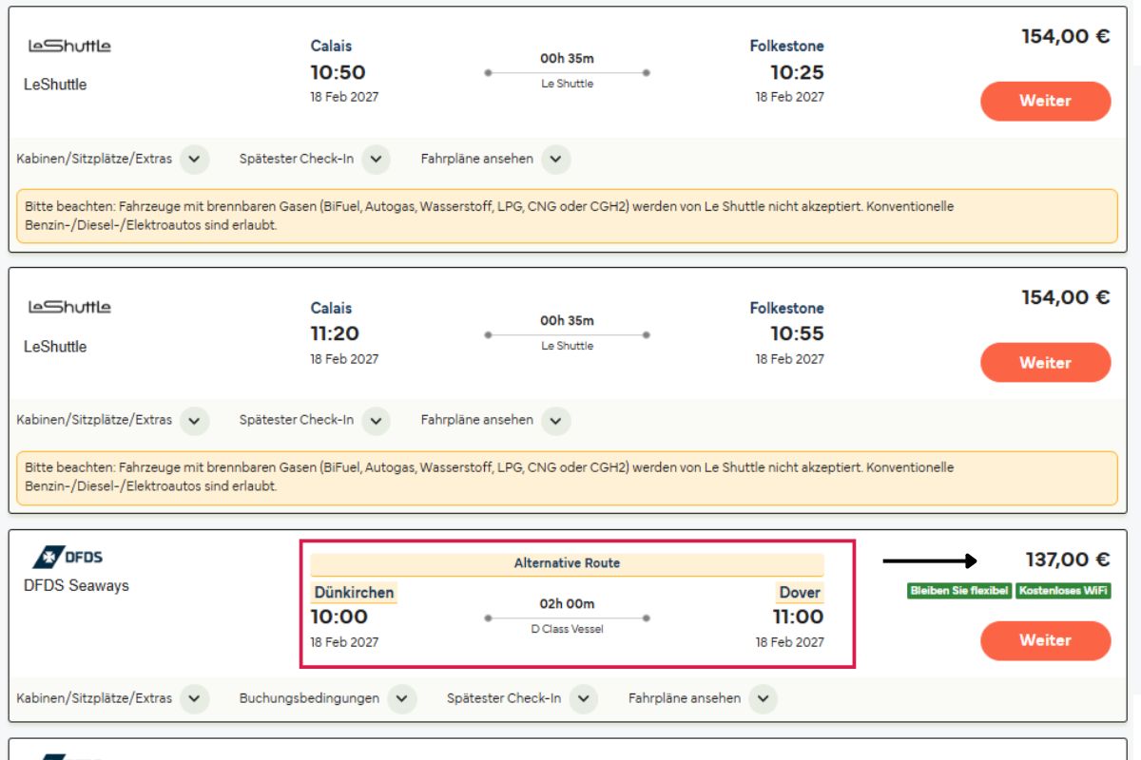
Task: Open Fahrpläne ansehen for DFDS Seaways
Action: click(703, 698)
